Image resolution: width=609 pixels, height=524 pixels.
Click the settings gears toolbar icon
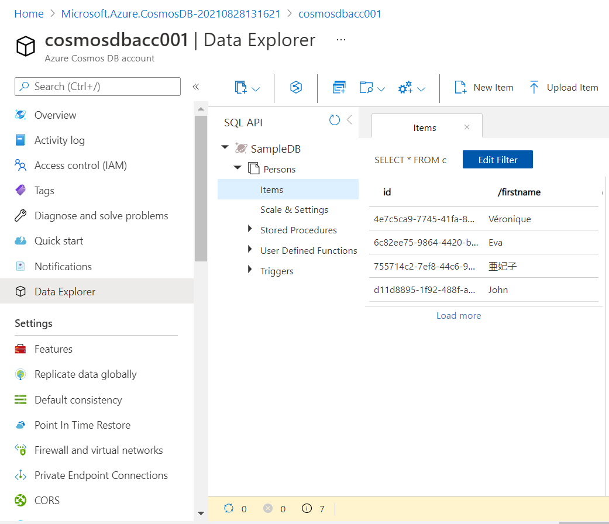click(x=405, y=88)
